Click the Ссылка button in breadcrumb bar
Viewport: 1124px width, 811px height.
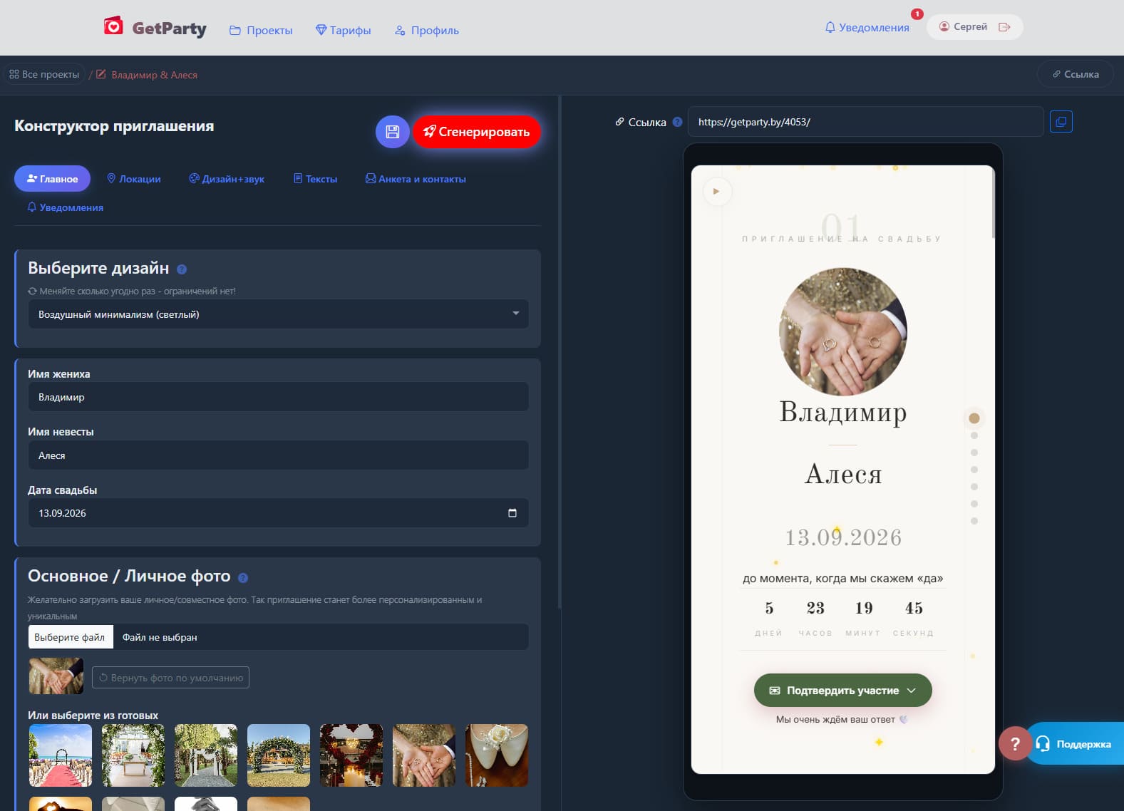point(1075,74)
